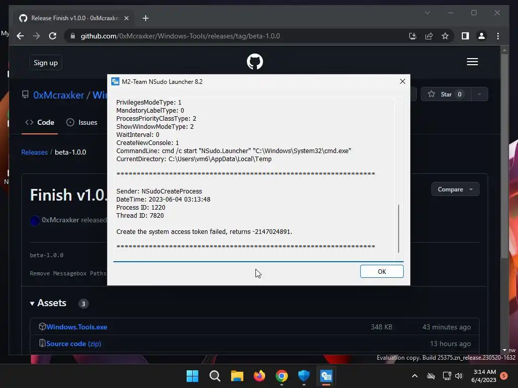Launch Firefox from the taskbar
The height and width of the screenshot is (388, 518).
point(260,376)
